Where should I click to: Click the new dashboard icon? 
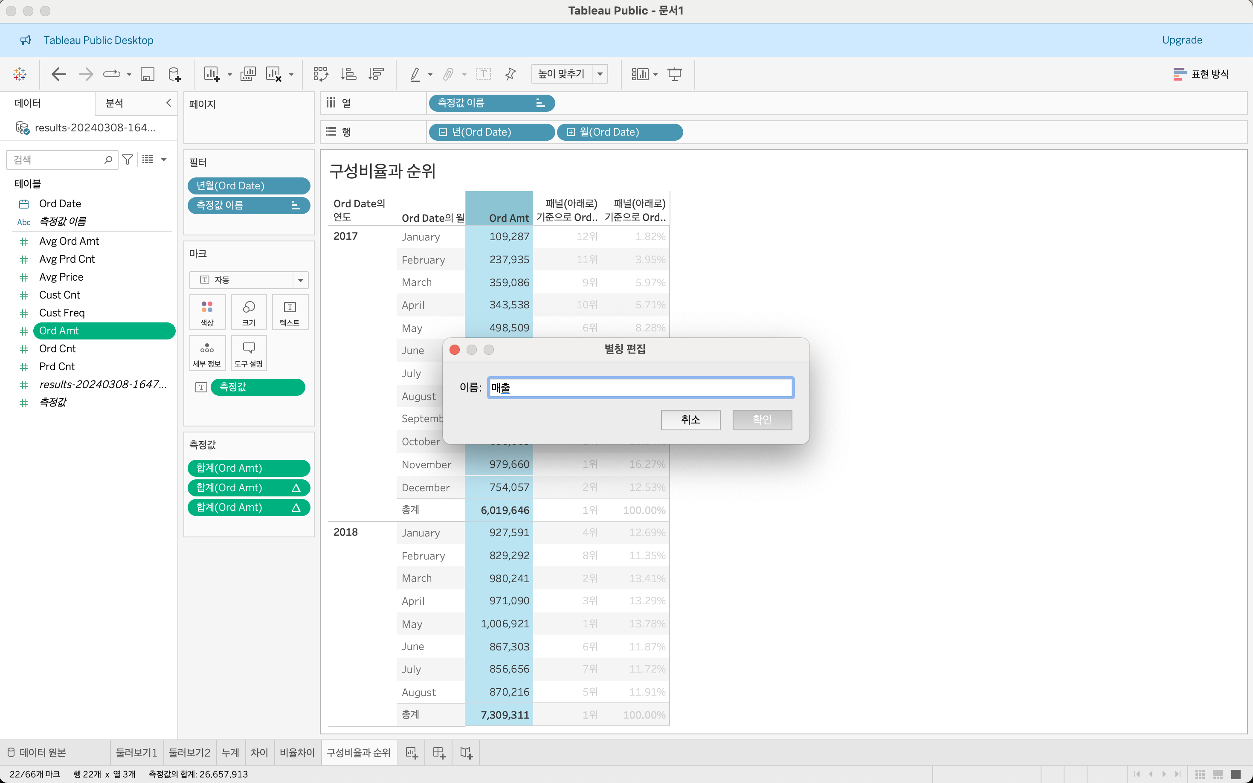(x=438, y=752)
